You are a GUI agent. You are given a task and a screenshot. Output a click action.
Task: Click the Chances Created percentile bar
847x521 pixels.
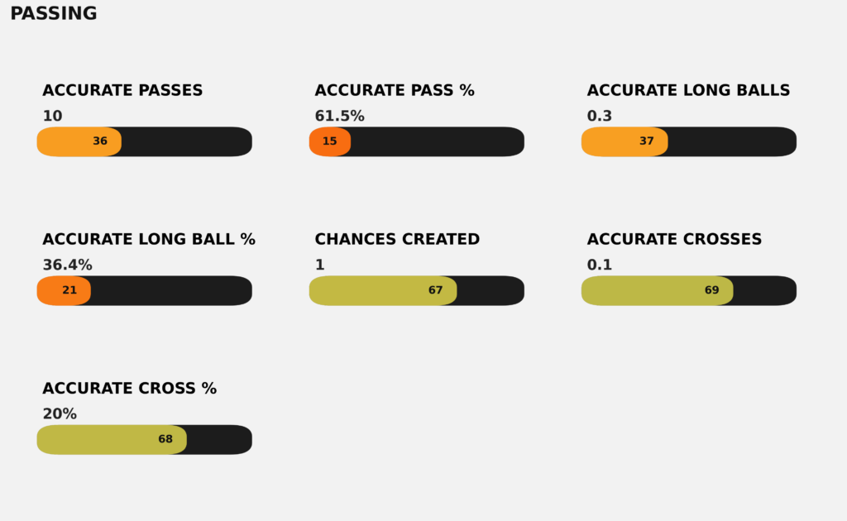pyautogui.click(x=417, y=290)
